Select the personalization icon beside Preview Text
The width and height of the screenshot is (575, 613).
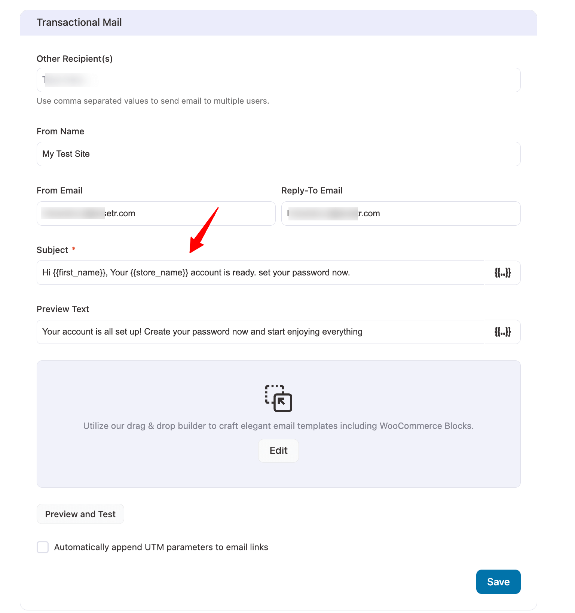pos(502,332)
